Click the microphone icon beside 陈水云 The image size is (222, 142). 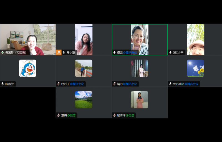[x=3, y=84]
